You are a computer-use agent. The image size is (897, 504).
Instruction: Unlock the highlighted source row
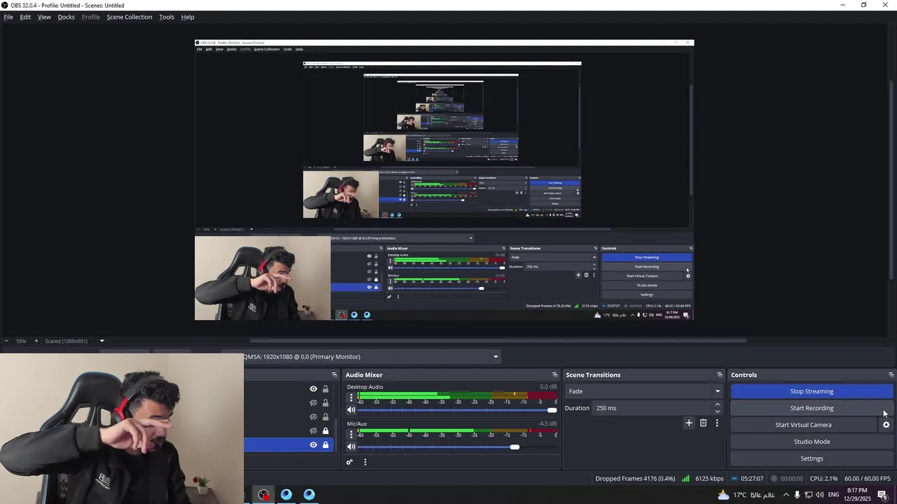click(x=325, y=445)
